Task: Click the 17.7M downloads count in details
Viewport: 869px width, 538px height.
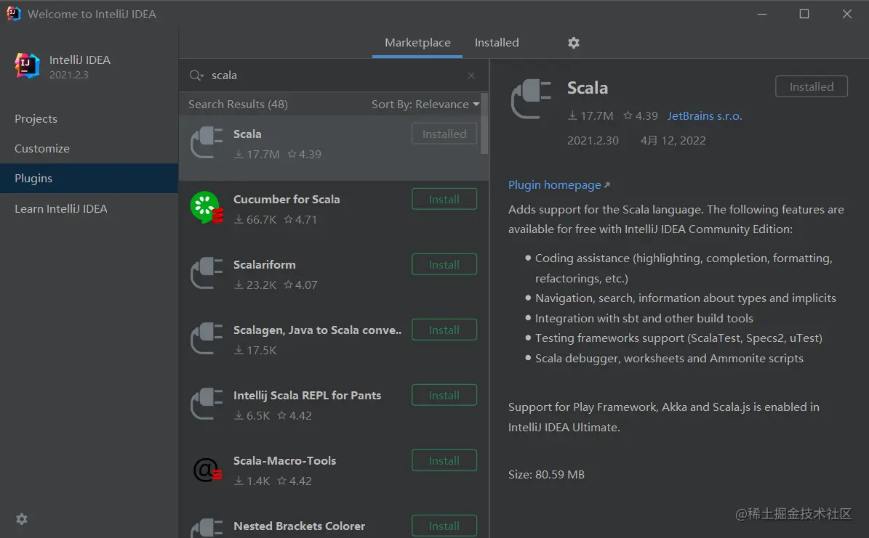Action: [590, 115]
